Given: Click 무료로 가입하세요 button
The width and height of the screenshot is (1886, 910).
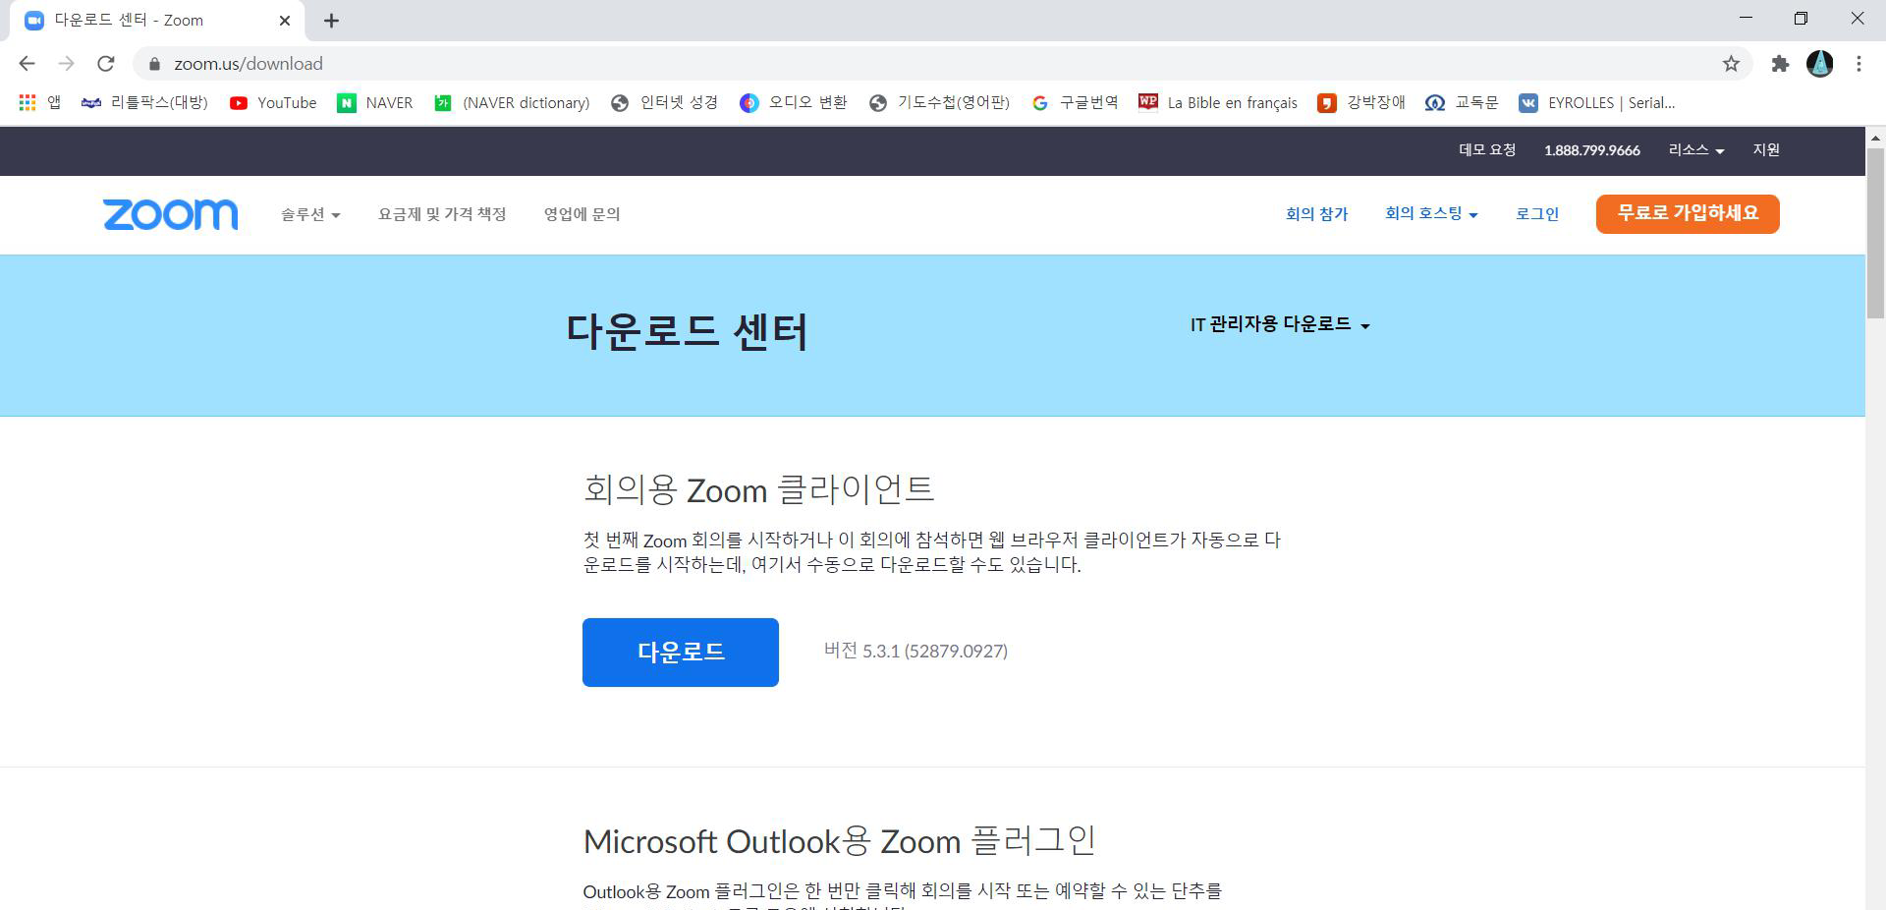Looking at the screenshot, I should tap(1688, 213).
